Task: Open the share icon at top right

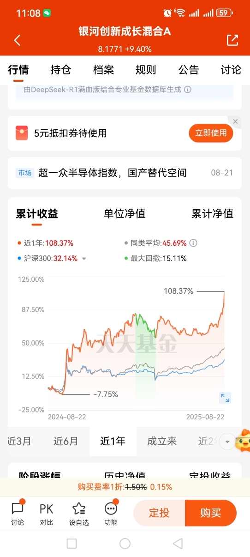Action: (232, 40)
